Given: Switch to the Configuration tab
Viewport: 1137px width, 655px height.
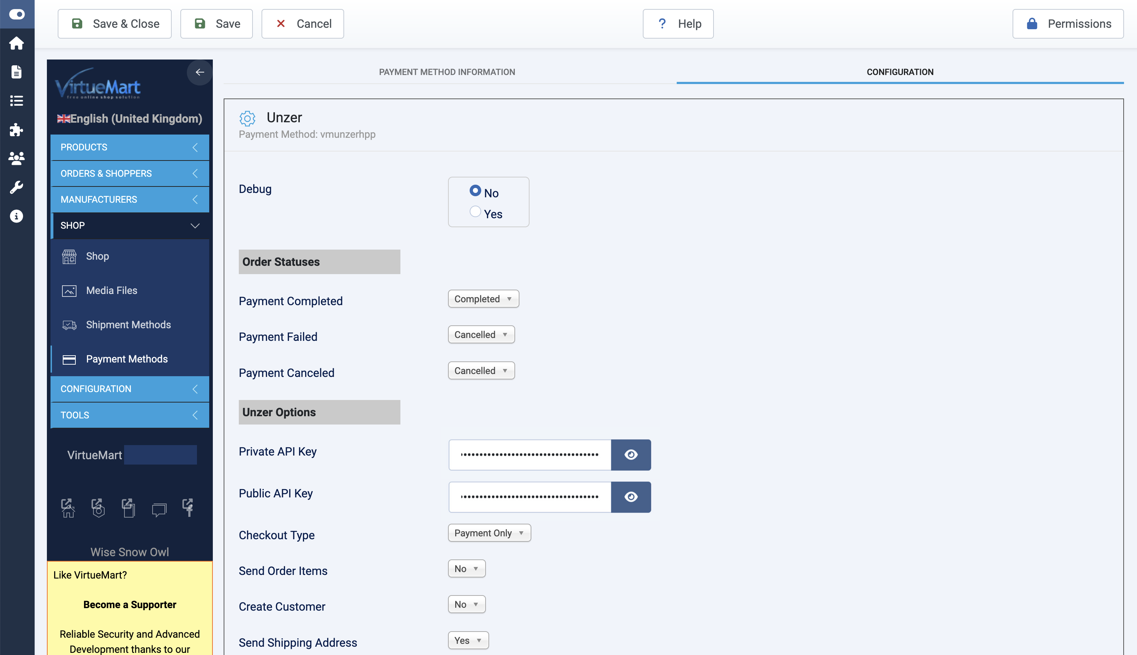Looking at the screenshot, I should 900,72.
